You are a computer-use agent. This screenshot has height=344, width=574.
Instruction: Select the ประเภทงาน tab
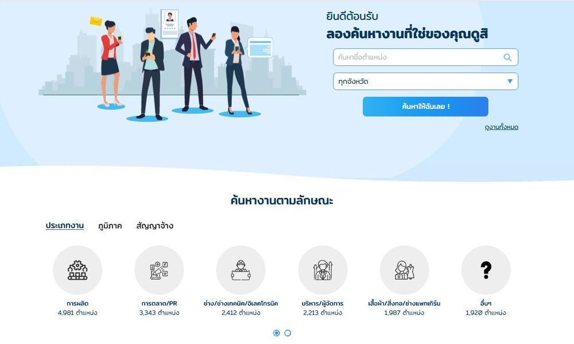(65, 226)
